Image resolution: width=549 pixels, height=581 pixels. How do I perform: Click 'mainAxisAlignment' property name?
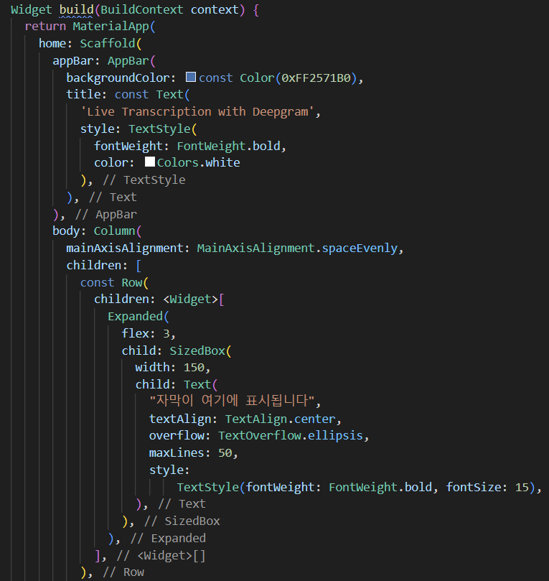[x=125, y=248]
